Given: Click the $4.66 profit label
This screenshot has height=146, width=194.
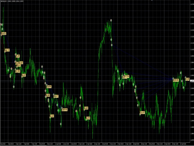Looking at the screenshot, I should [86, 108].
